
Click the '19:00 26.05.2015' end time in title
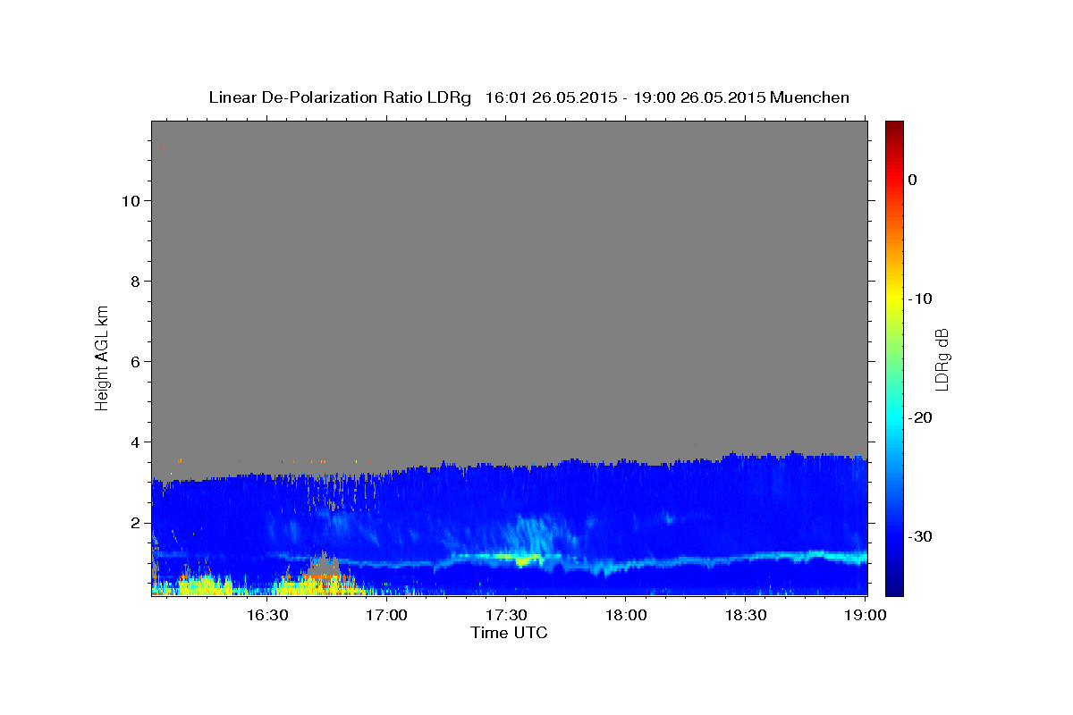pos(699,97)
